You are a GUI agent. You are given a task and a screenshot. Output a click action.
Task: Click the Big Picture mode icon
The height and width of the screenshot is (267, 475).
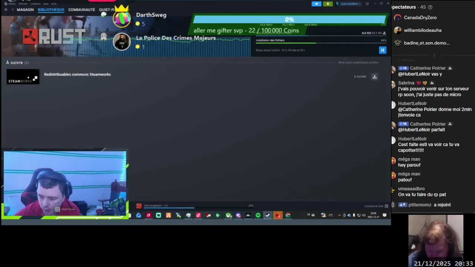click(367, 4)
